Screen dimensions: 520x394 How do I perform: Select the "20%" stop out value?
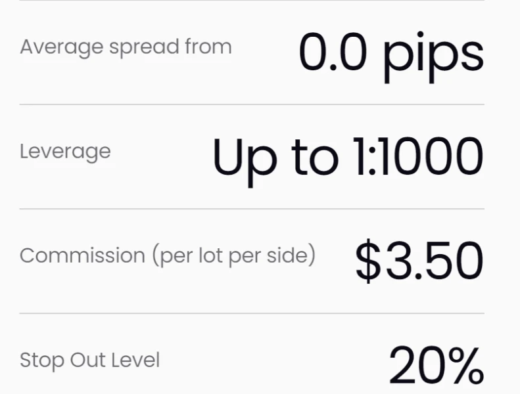tap(436, 366)
